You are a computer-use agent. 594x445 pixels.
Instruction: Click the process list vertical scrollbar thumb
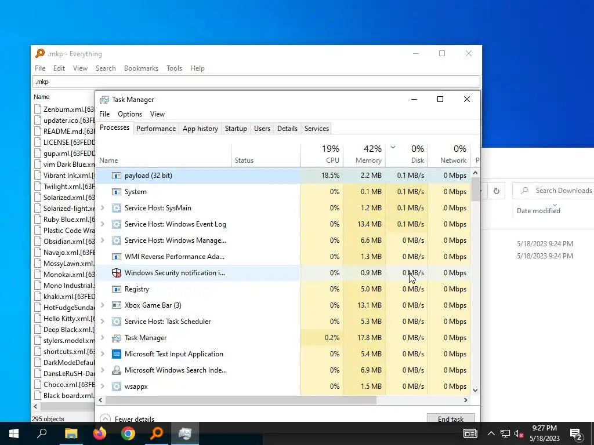coord(476,188)
